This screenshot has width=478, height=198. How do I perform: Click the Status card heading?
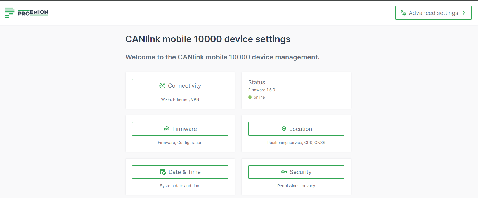[257, 82]
